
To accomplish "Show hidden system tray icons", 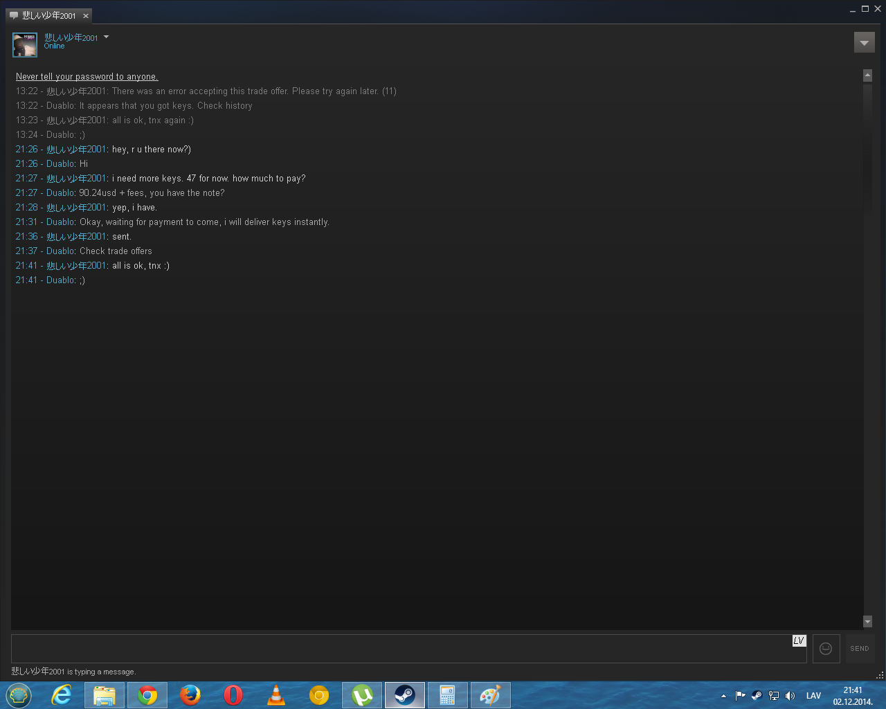I will [724, 696].
